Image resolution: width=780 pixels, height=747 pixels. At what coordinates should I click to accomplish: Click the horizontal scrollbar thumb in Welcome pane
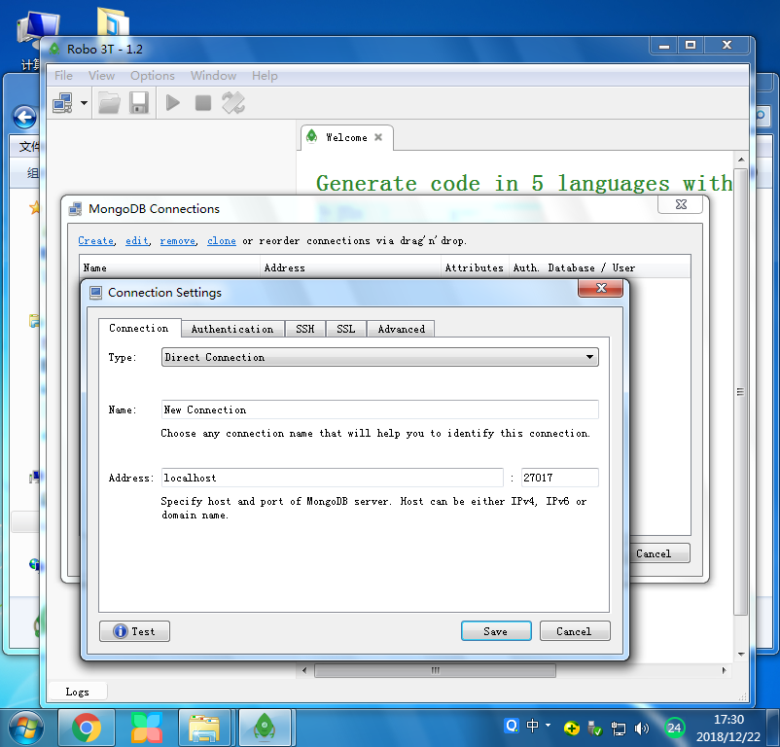435,670
